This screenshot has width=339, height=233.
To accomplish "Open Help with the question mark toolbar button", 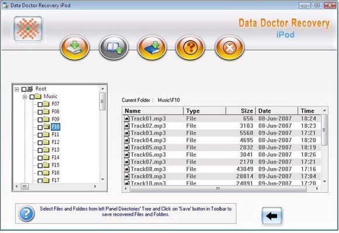I will coord(191,47).
